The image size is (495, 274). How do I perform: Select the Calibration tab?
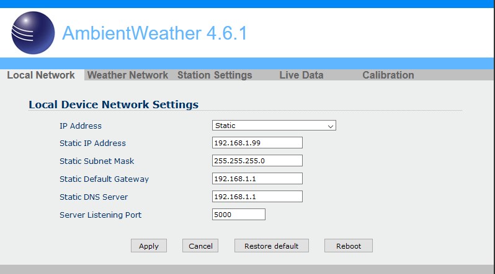point(388,75)
